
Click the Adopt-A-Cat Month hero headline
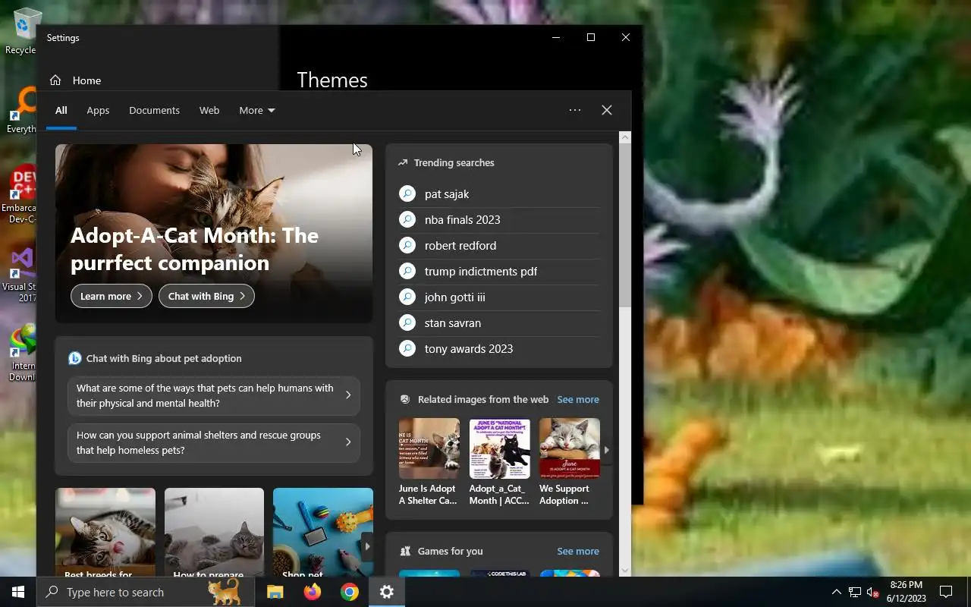tap(194, 249)
